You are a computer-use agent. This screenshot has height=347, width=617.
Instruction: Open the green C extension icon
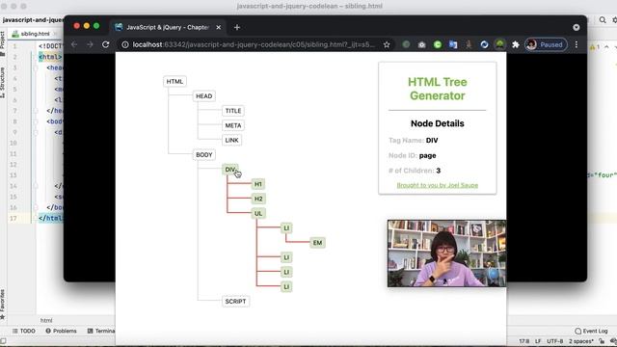(437, 44)
